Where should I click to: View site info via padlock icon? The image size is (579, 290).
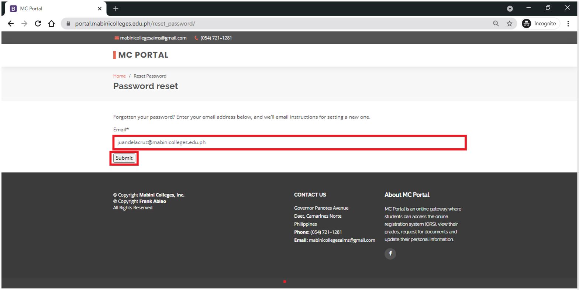point(68,24)
